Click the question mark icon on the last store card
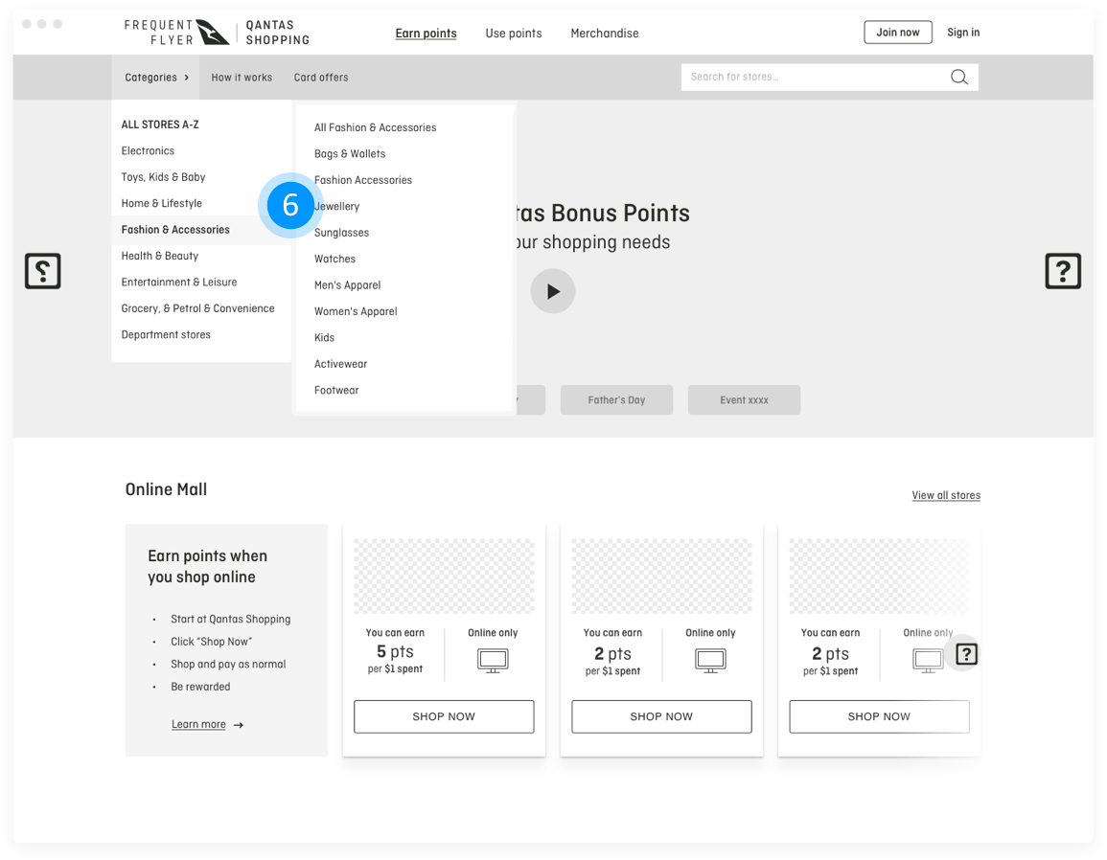The width and height of the screenshot is (1107, 860). point(966,654)
